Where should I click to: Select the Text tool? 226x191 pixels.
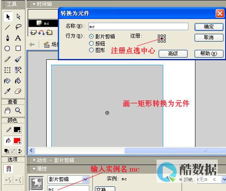point(18,38)
